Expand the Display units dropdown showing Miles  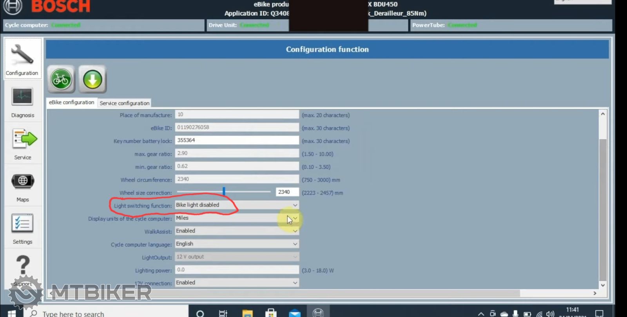point(295,218)
